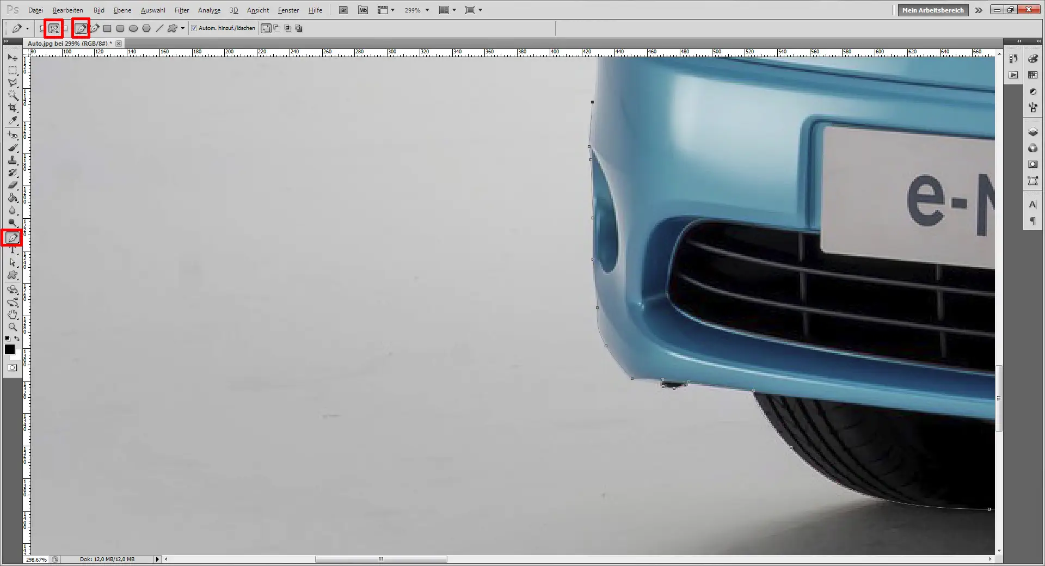Open the Character panel icon
The width and height of the screenshot is (1045, 566).
pos(1032,204)
